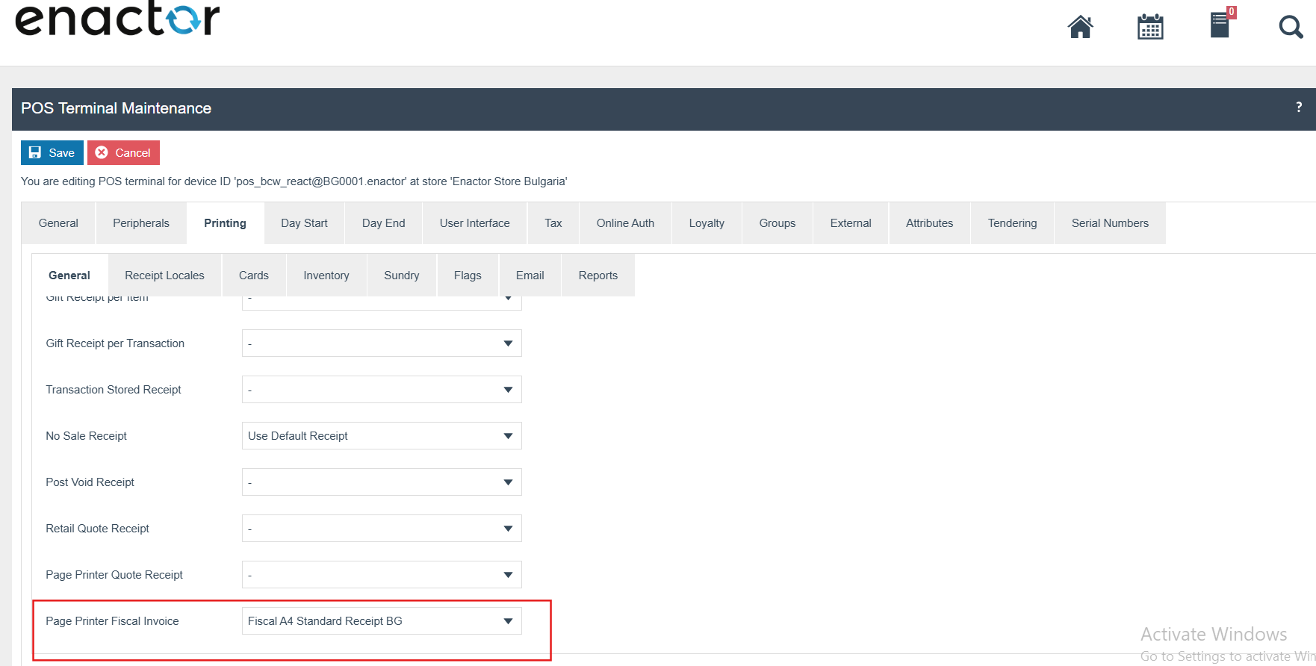Open the Receipt Locales sub-tab

[x=164, y=276]
